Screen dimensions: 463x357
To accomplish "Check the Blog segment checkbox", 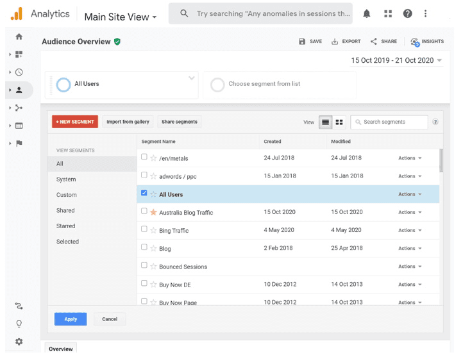I will [x=144, y=247].
